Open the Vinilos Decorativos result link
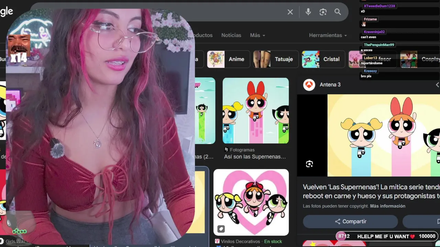The image size is (440, 247). 241,242
